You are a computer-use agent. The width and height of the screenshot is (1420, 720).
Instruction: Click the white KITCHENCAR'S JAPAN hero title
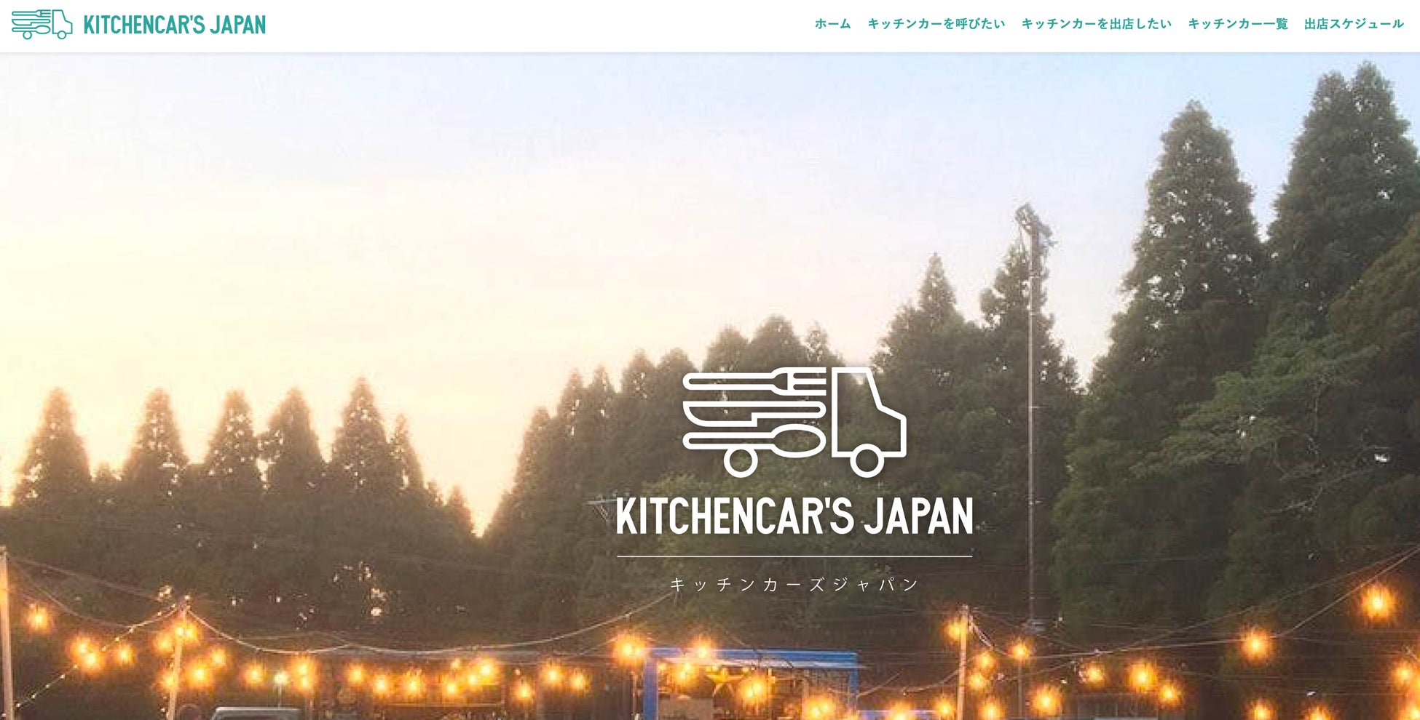tap(794, 516)
